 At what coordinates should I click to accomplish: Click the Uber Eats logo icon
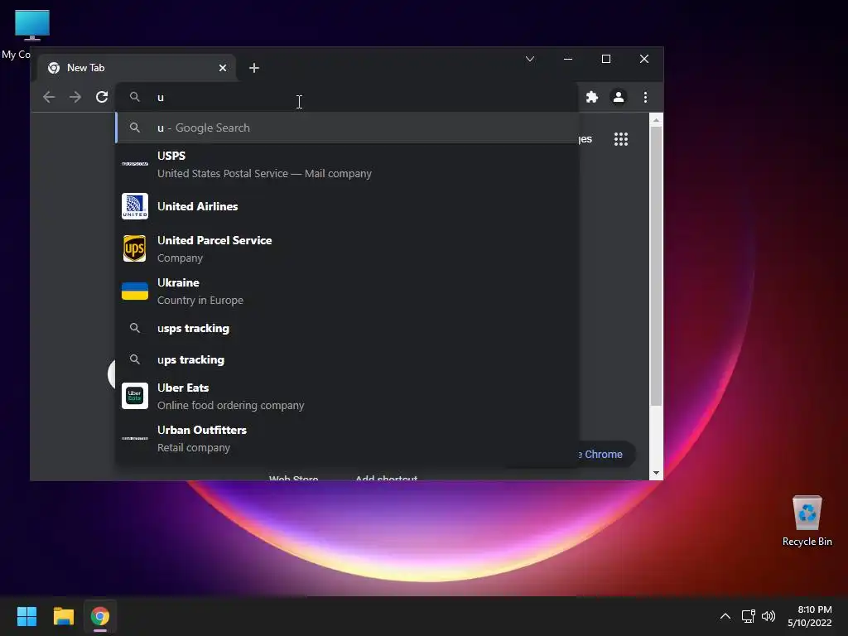(x=135, y=396)
